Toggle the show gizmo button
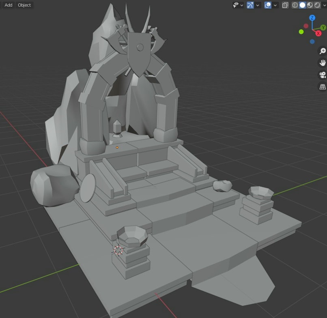Image resolution: width=327 pixels, height=318 pixels. coord(250,5)
